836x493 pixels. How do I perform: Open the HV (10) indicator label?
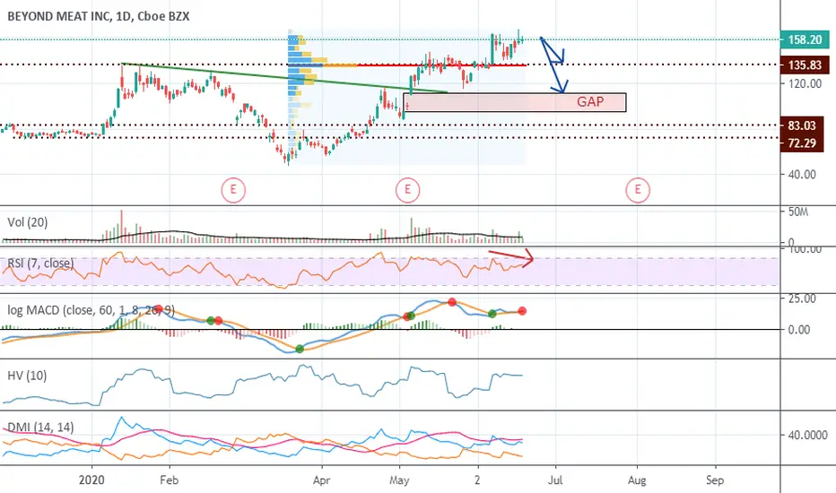[27, 376]
